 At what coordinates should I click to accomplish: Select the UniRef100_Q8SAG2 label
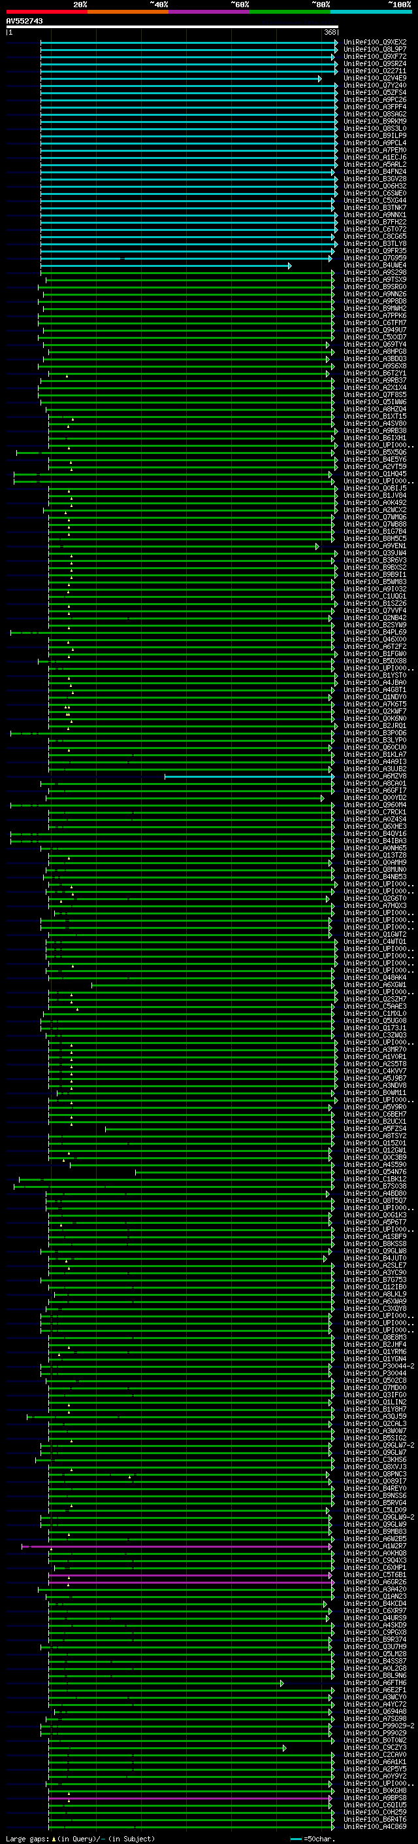point(375,114)
